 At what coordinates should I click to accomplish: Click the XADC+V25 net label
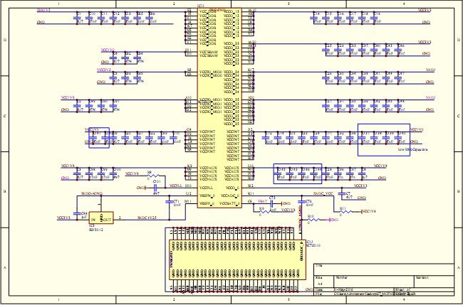[x=147, y=218]
